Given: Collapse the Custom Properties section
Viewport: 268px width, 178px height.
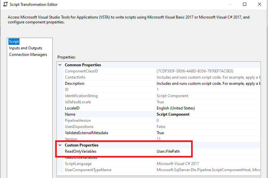Looking at the screenshot, I should pos(60,145).
